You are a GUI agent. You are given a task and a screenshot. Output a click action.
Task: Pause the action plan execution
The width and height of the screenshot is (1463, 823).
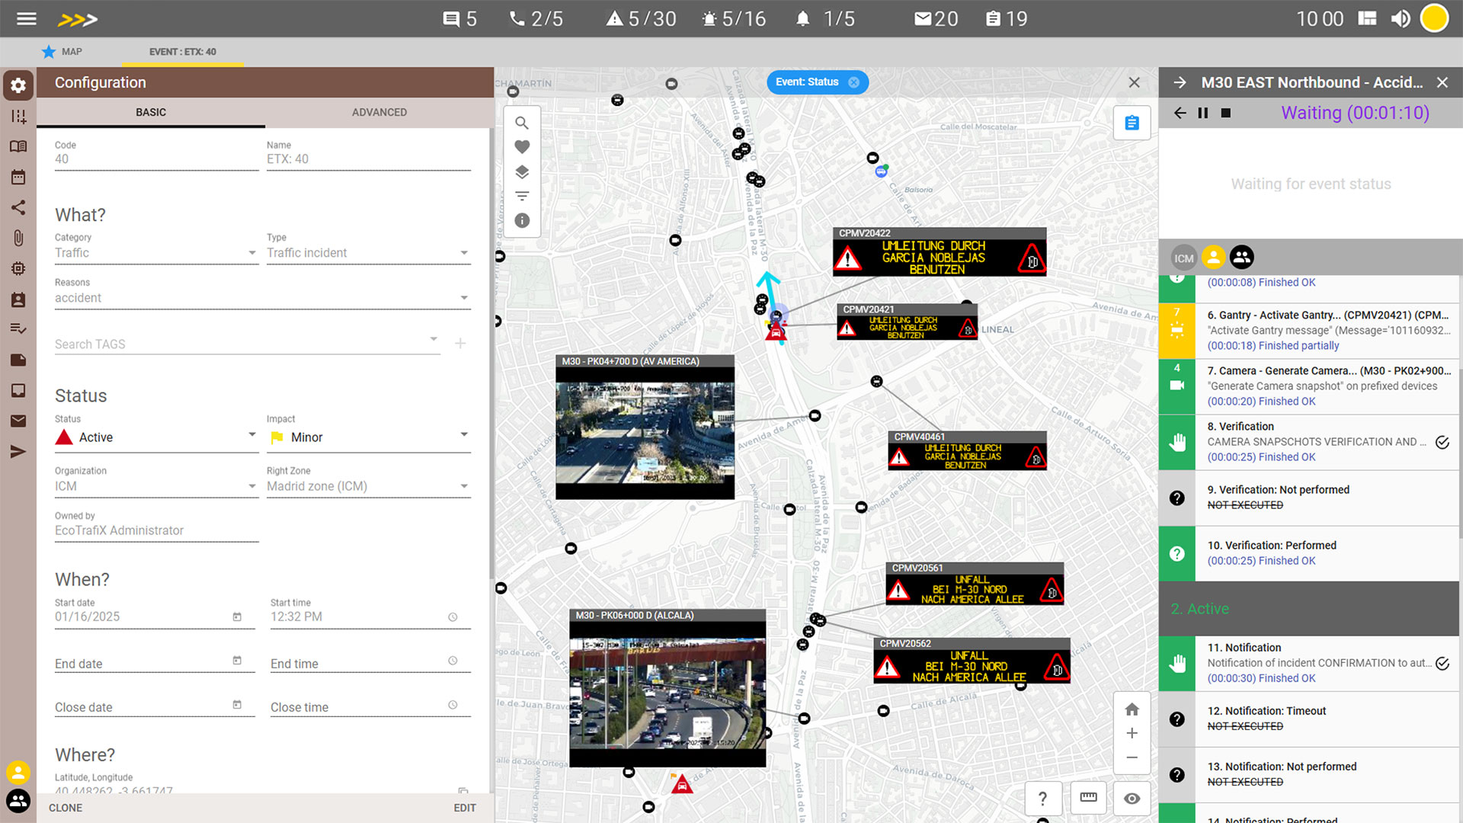point(1203,113)
